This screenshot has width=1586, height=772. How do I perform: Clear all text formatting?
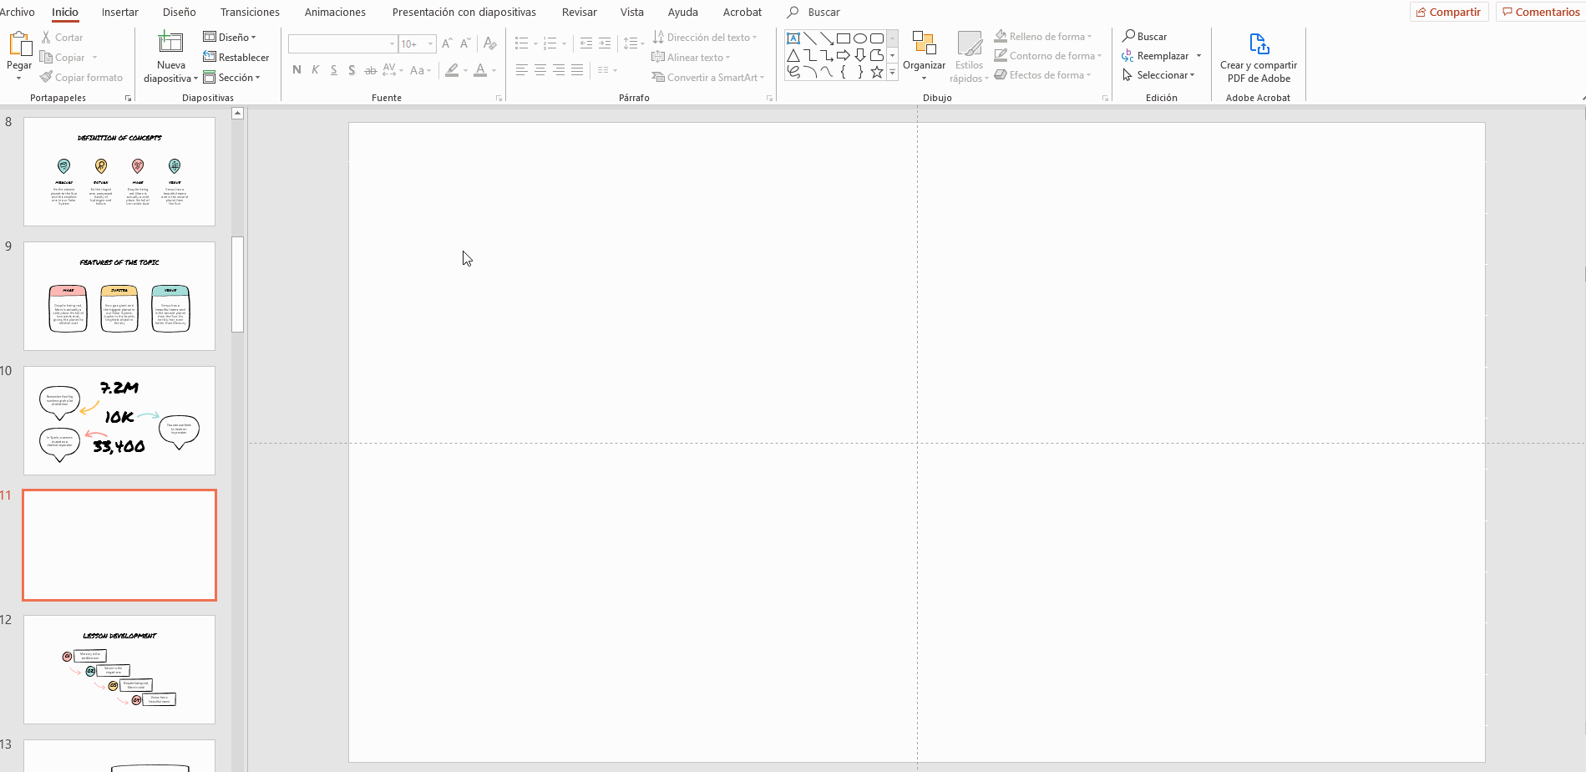click(x=490, y=43)
